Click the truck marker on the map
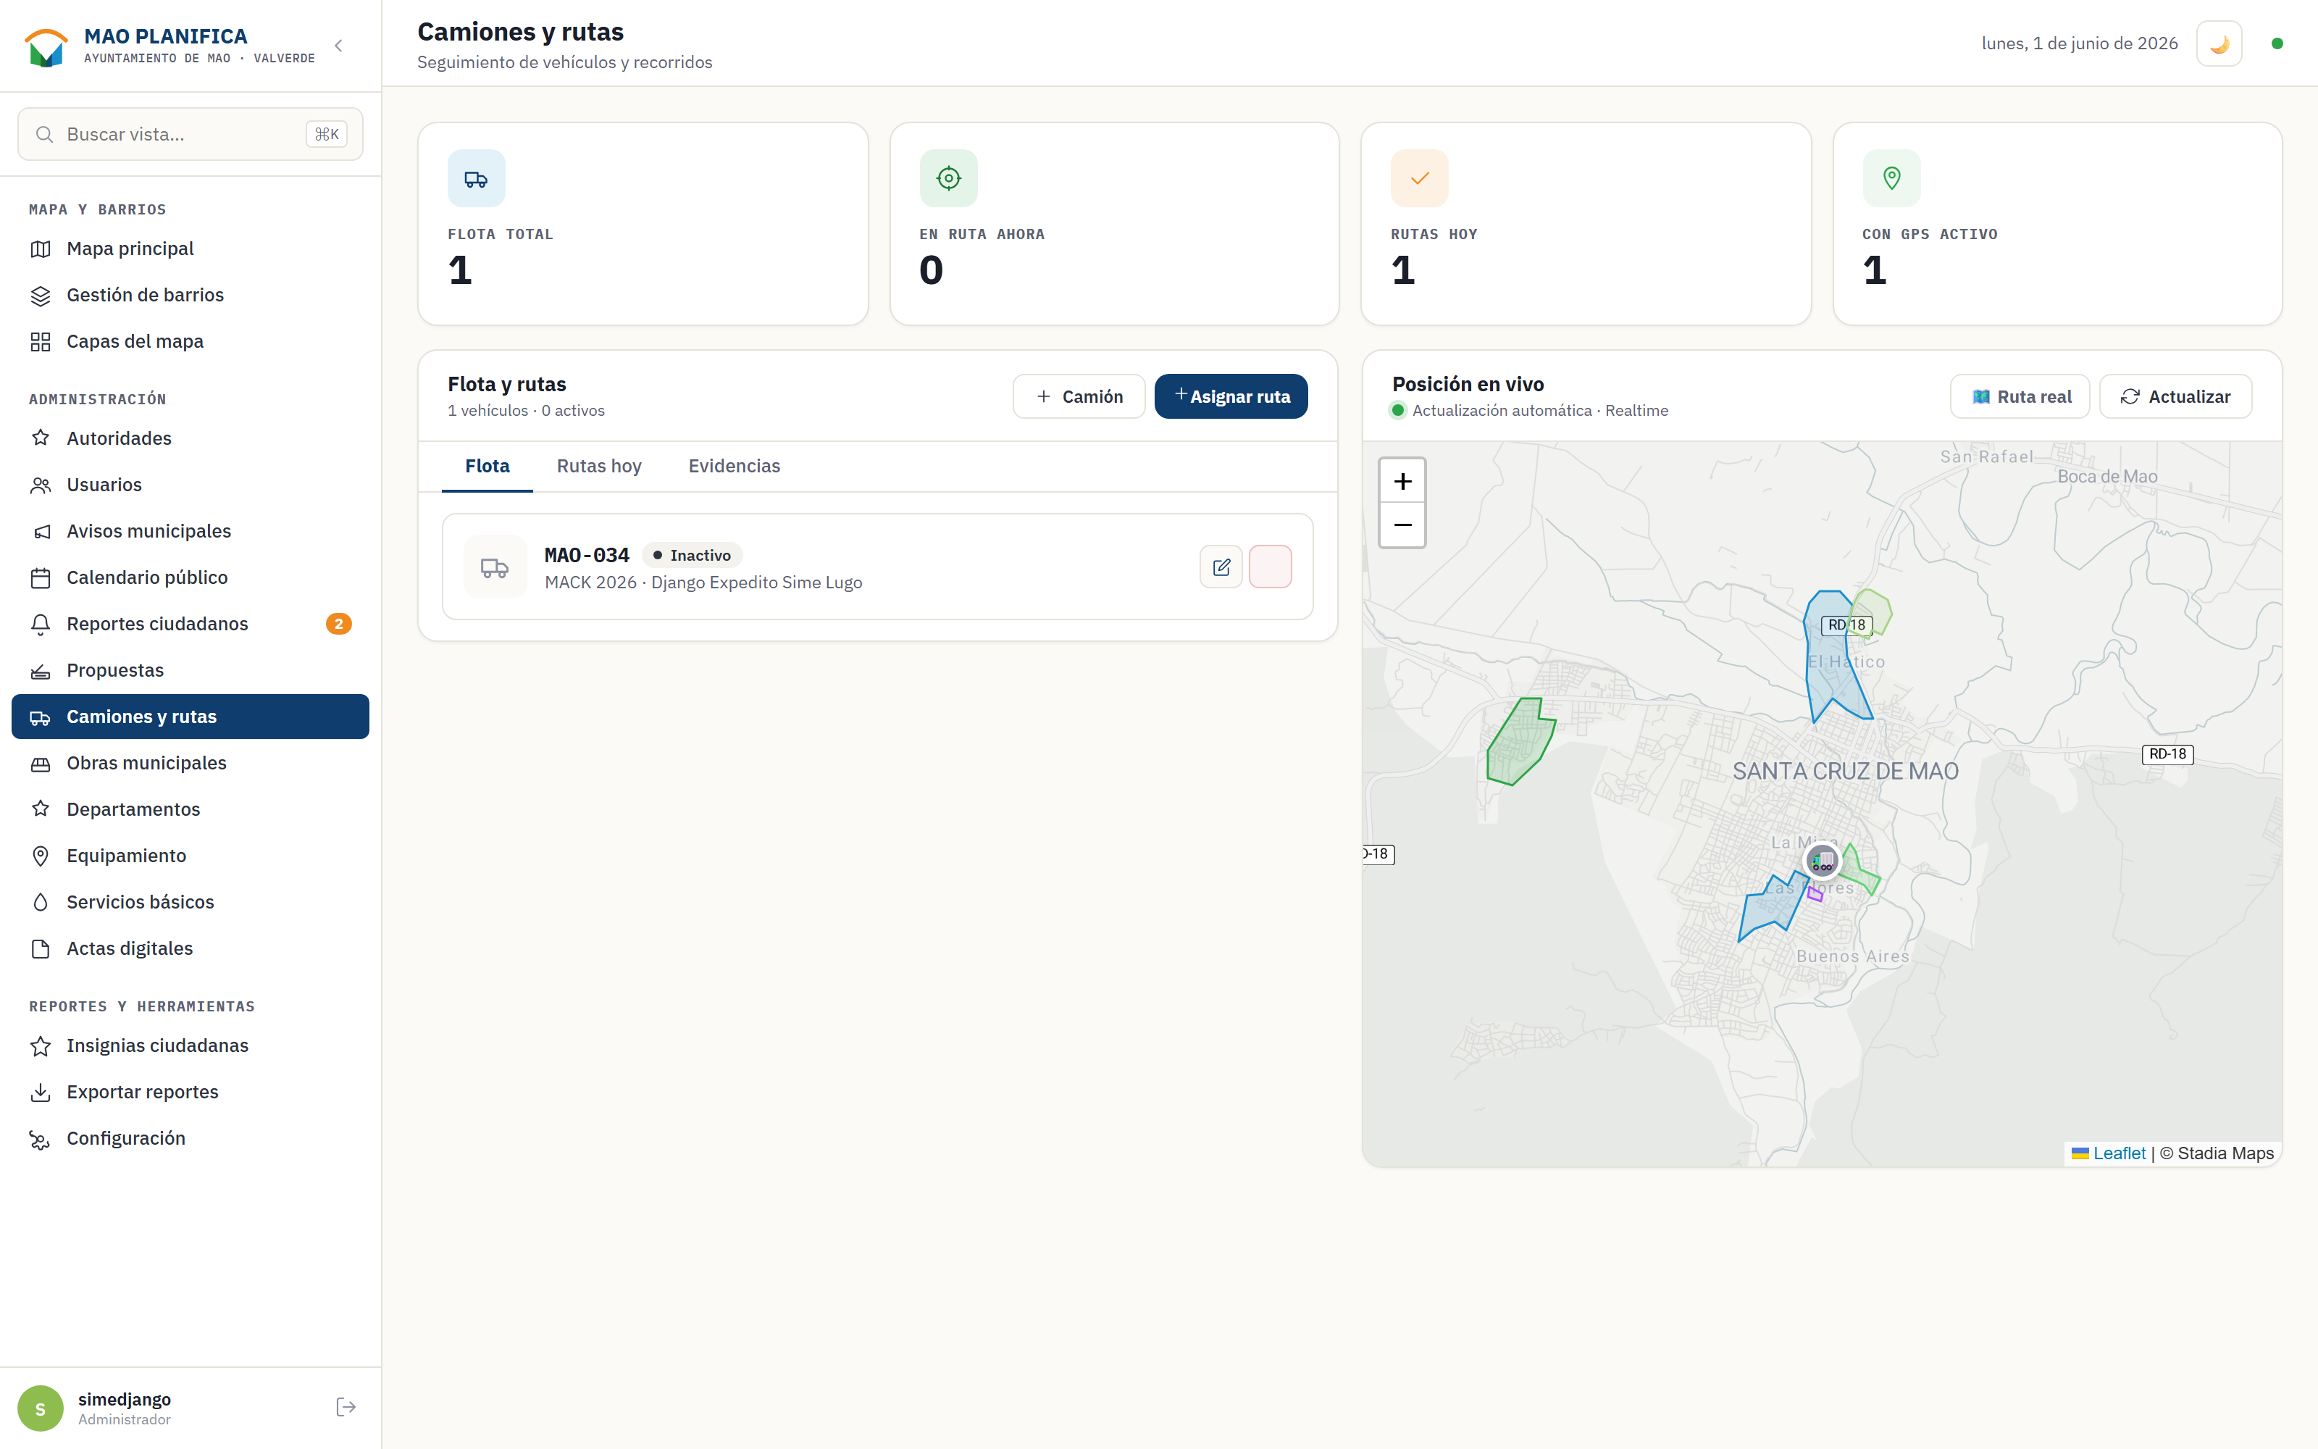Image resolution: width=2318 pixels, height=1449 pixels. (x=1822, y=861)
